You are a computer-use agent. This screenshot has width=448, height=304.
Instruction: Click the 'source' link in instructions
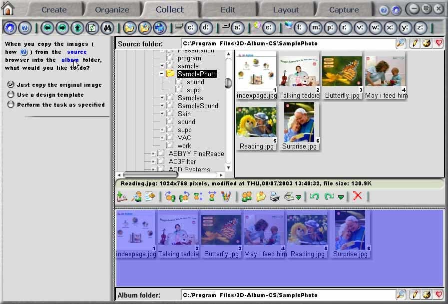coord(77,52)
